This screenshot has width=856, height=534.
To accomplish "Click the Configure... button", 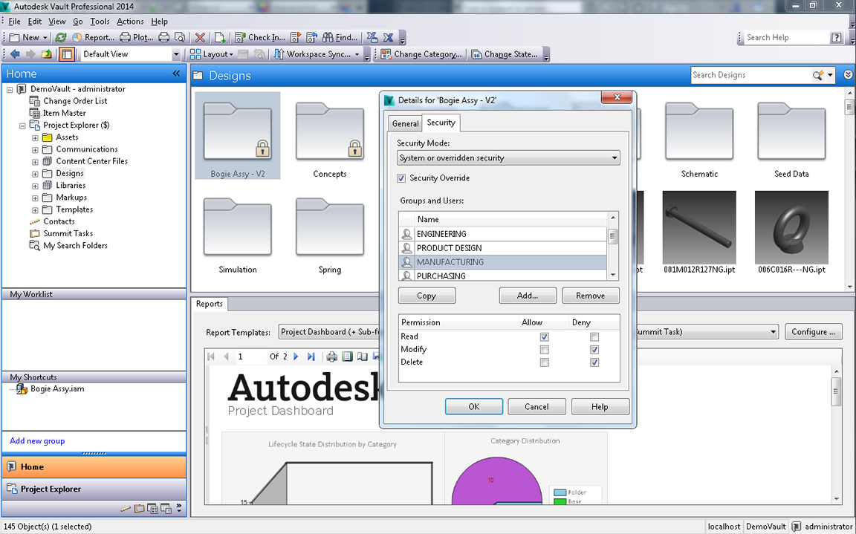I will tap(813, 332).
